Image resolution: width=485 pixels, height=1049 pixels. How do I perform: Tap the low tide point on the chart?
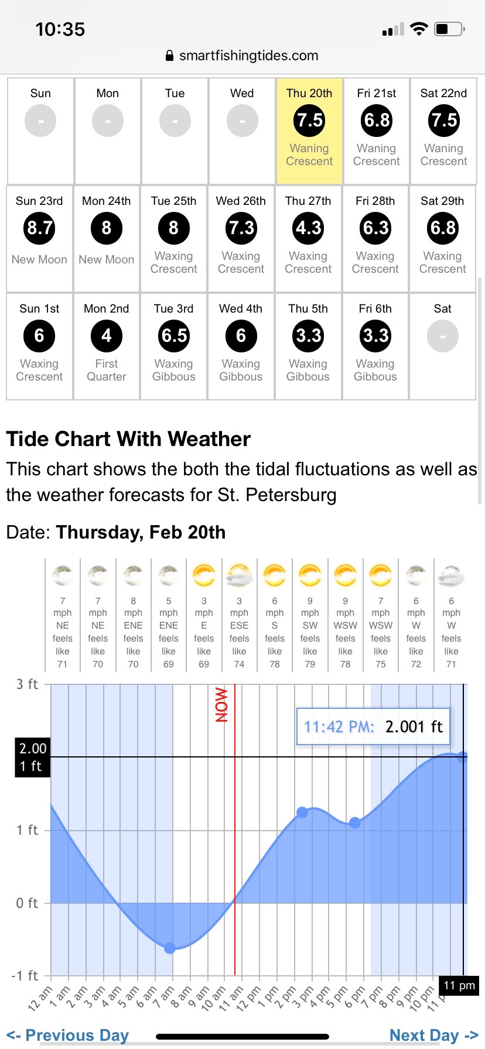(170, 948)
